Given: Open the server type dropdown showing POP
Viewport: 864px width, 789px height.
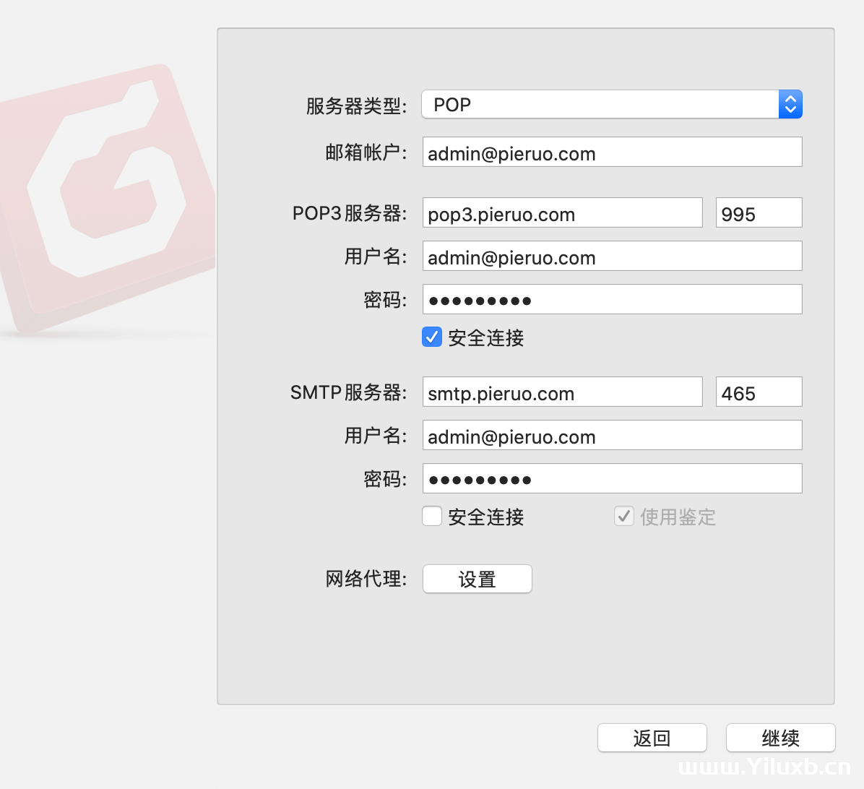Looking at the screenshot, I should 600,105.
